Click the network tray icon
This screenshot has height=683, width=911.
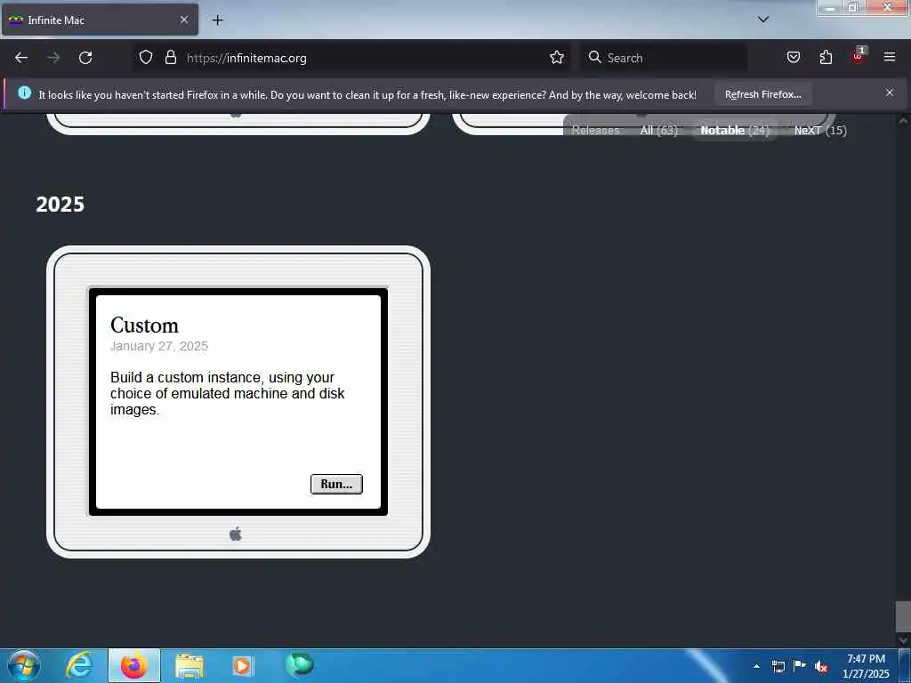click(x=778, y=666)
